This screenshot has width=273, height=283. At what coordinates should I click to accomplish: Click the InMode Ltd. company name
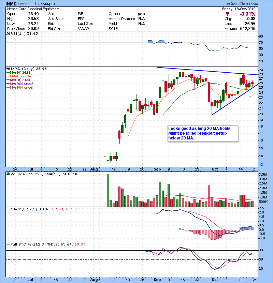[x=27, y=4]
